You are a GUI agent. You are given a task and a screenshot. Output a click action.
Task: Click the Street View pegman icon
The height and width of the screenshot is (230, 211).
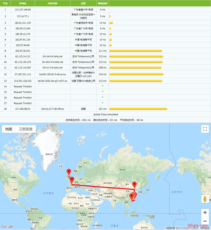tap(205, 199)
